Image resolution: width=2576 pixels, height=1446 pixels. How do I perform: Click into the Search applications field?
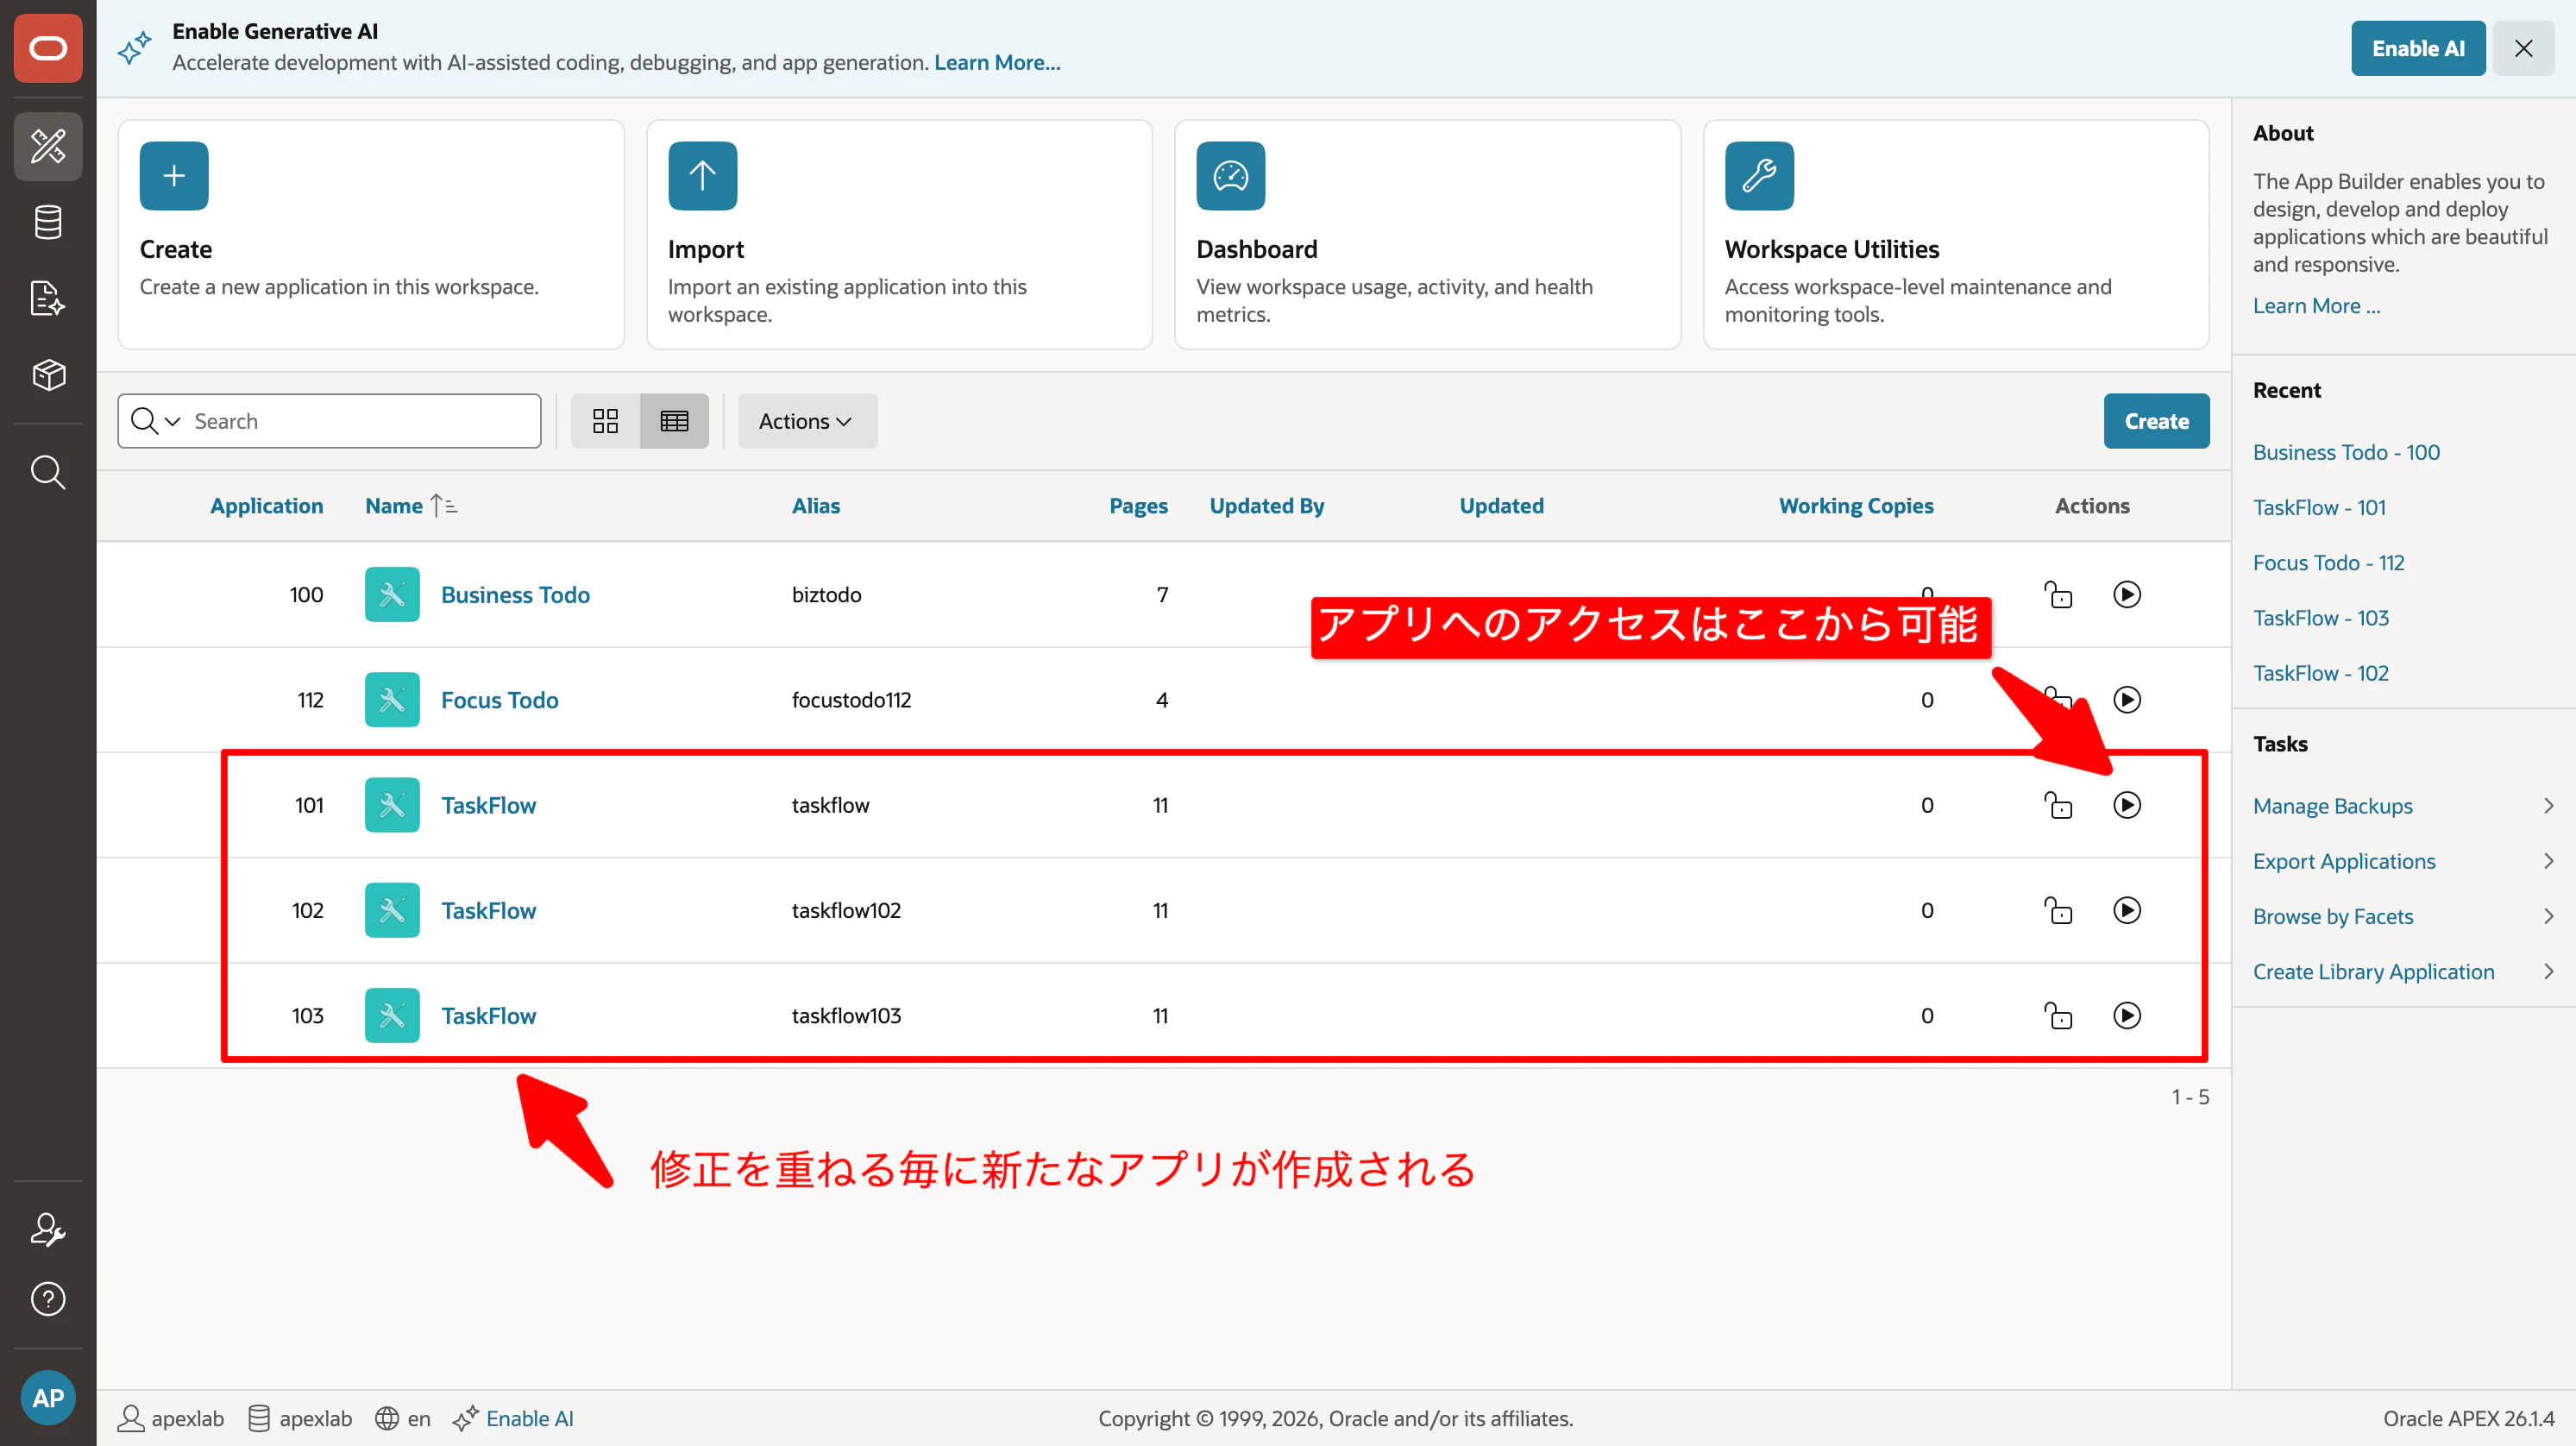coord(364,421)
